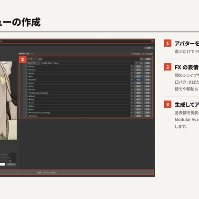Click the 表情呼び出し section label
Image resolution: width=199 pixels, height=199 pixels.
click(24, 54)
